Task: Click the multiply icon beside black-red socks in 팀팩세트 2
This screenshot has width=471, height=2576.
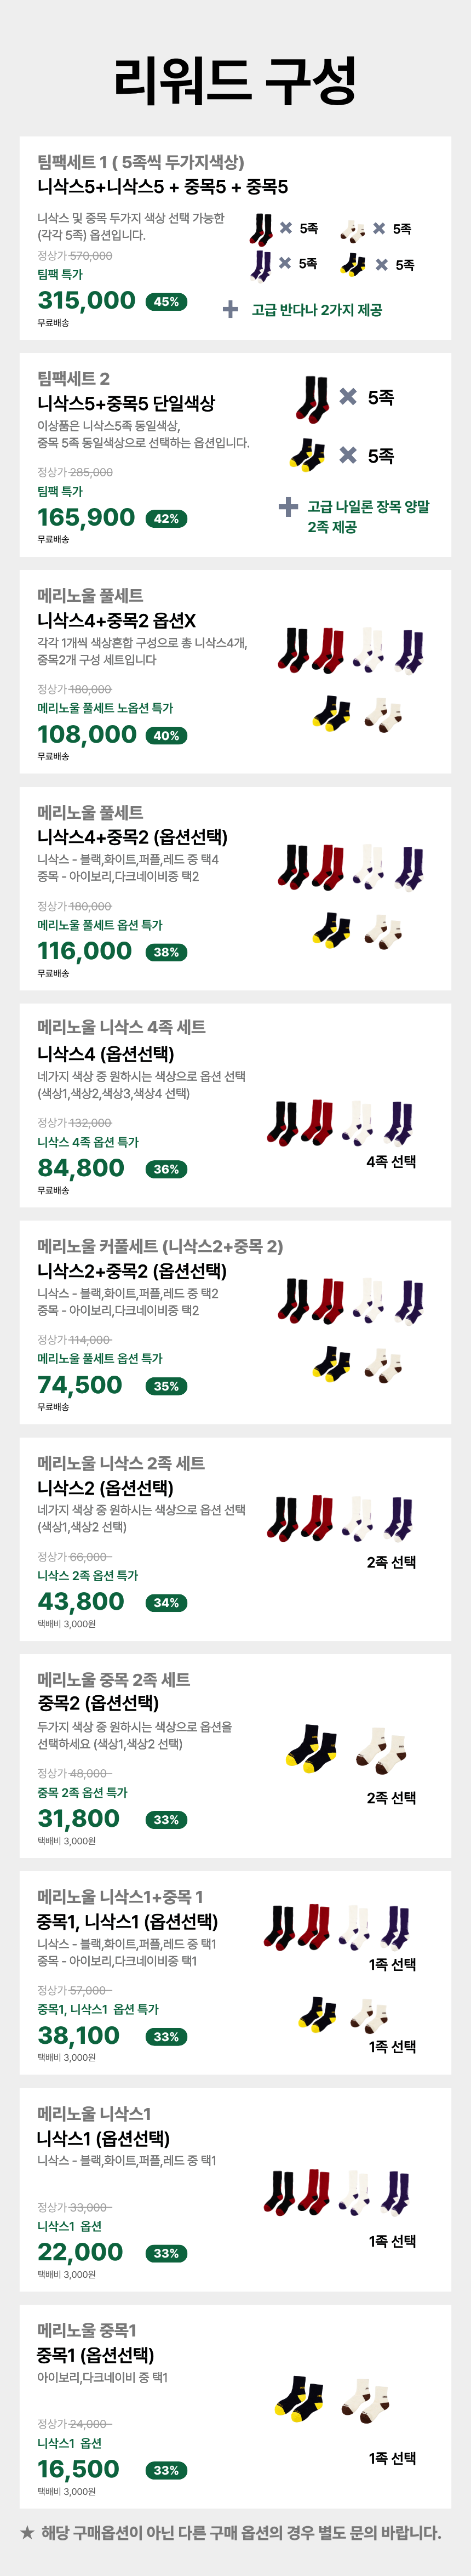Action: tap(348, 397)
